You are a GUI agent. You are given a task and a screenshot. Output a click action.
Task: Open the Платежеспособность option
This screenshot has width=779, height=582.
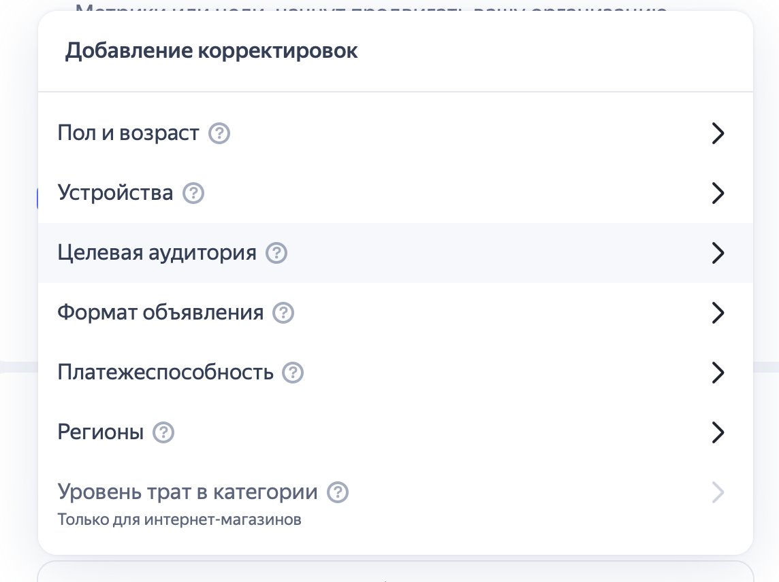[165, 373]
